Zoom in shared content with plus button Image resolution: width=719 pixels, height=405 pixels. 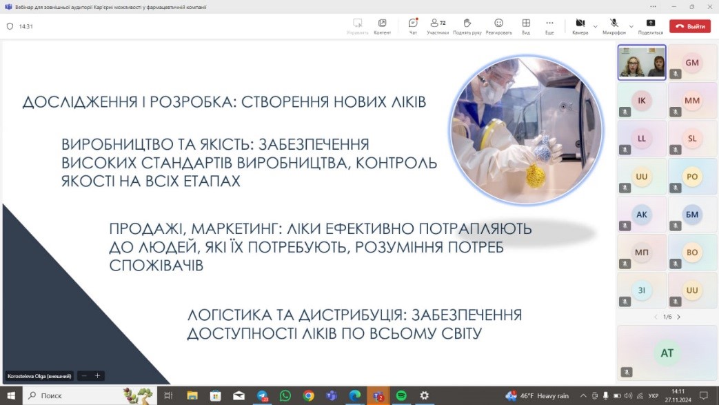(x=97, y=376)
